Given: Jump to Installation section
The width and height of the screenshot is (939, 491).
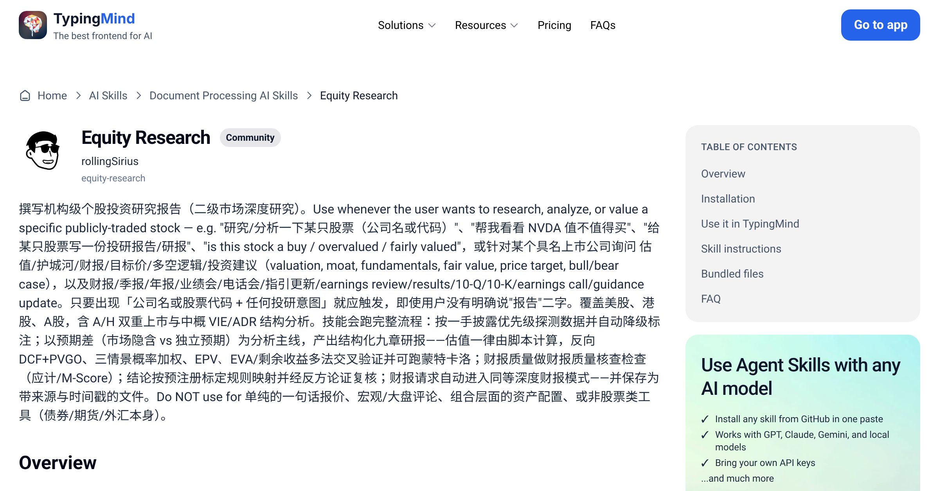Looking at the screenshot, I should tap(728, 199).
